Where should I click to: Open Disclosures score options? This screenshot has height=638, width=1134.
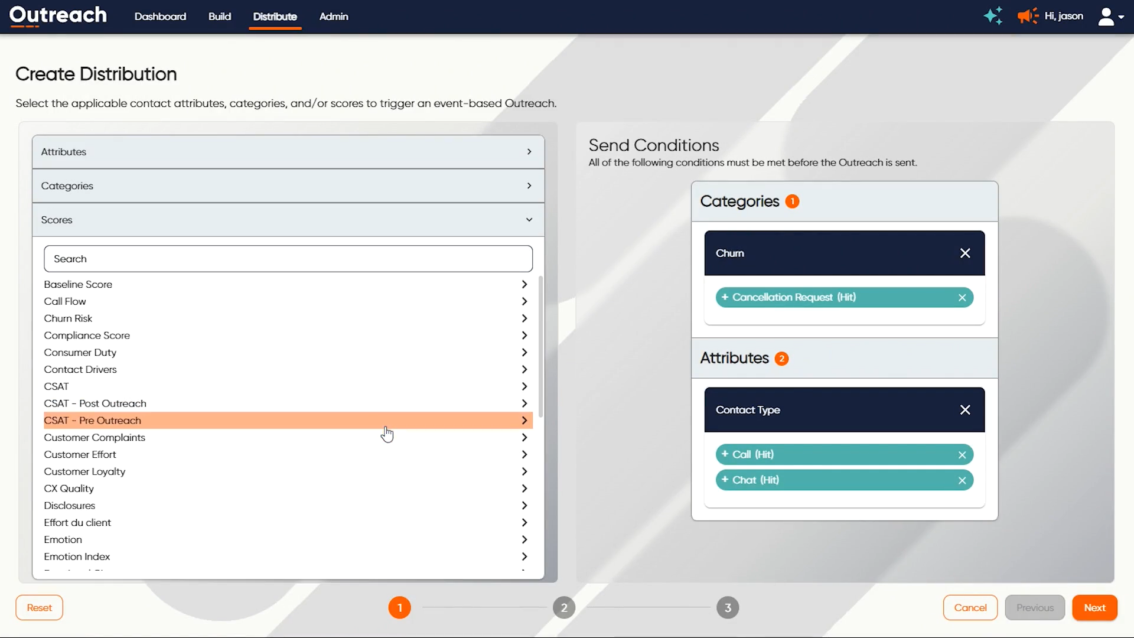coord(288,506)
